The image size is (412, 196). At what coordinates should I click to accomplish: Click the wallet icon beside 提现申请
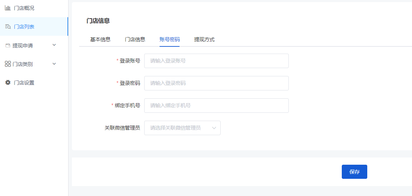tap(8, 46)
